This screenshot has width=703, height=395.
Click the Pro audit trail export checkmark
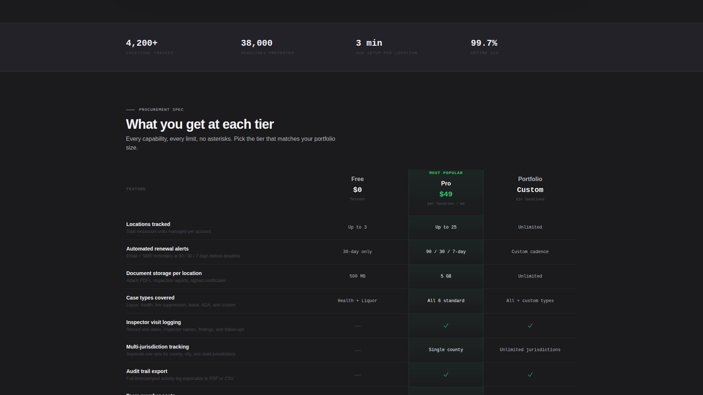coord(446,375)
